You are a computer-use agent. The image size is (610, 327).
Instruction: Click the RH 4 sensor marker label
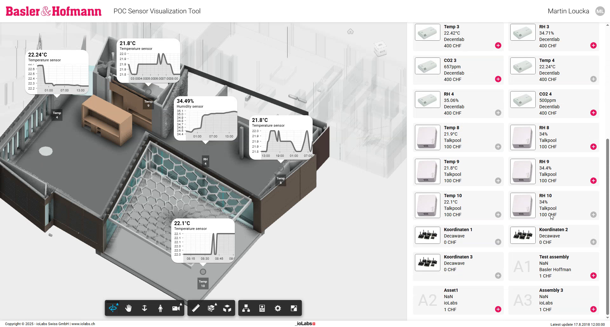[x=206, y=161]
